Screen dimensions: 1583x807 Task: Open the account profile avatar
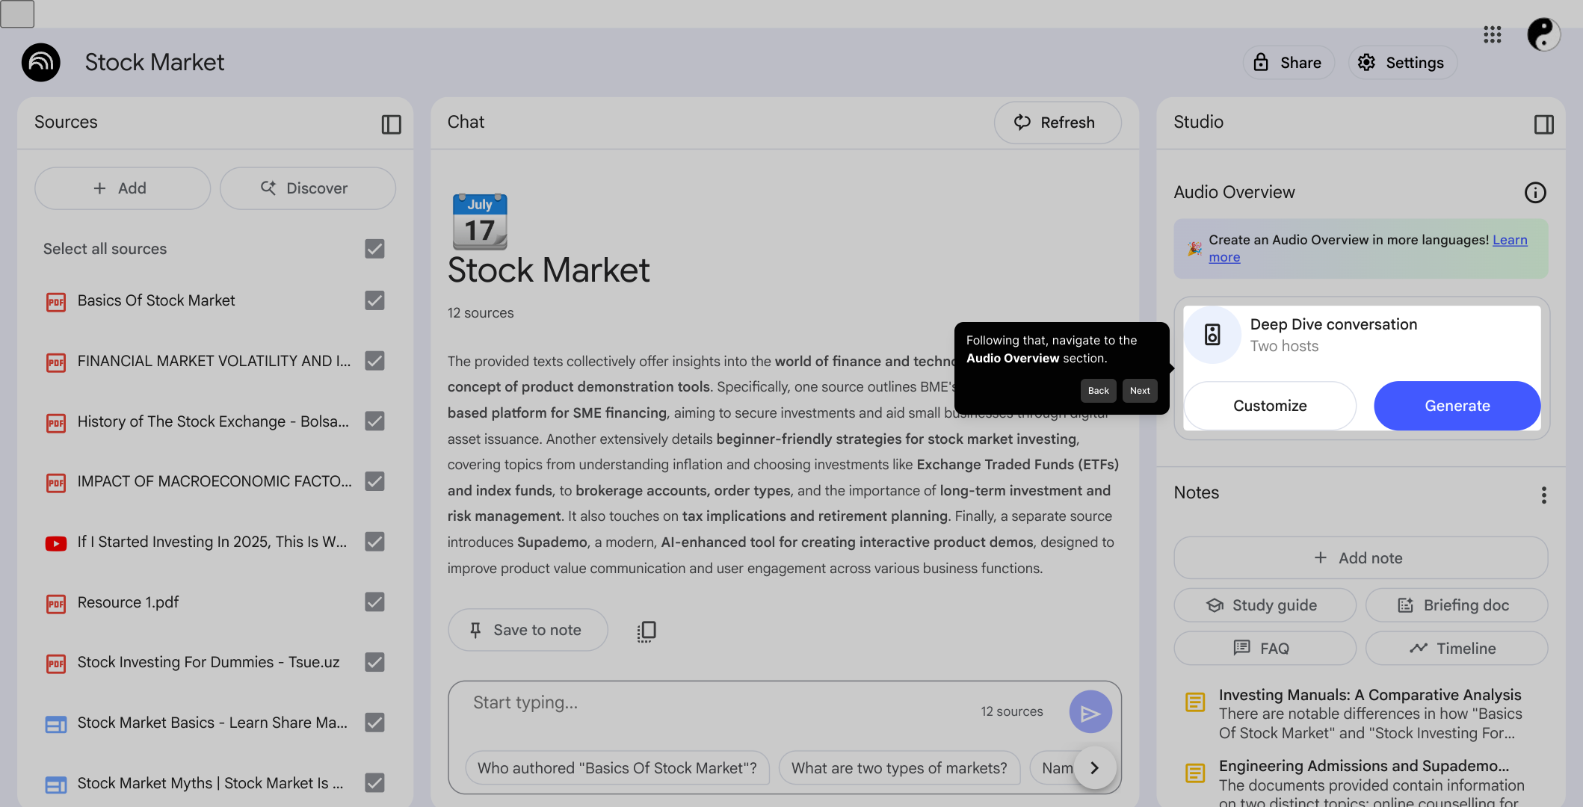1543,34
